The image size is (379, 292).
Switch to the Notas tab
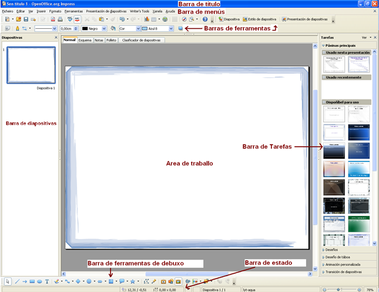pyautogui.click(x=99, y=40)
